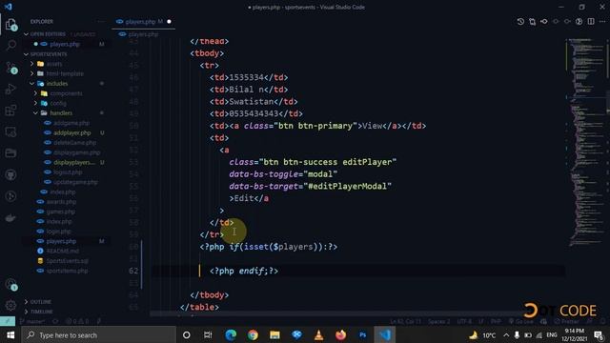Open README.md in the file tree
The width and height of the screenshot is (610, 343).
pos(63,252)
